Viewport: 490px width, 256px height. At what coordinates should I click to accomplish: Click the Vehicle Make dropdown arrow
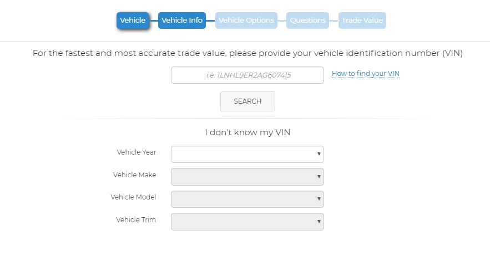(319, 176)
